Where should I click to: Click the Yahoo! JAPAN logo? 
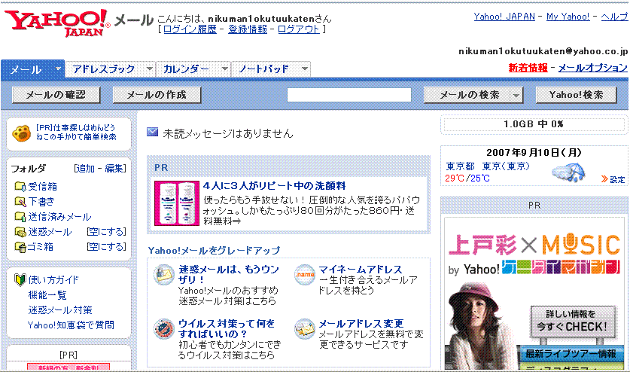(57, 23)
